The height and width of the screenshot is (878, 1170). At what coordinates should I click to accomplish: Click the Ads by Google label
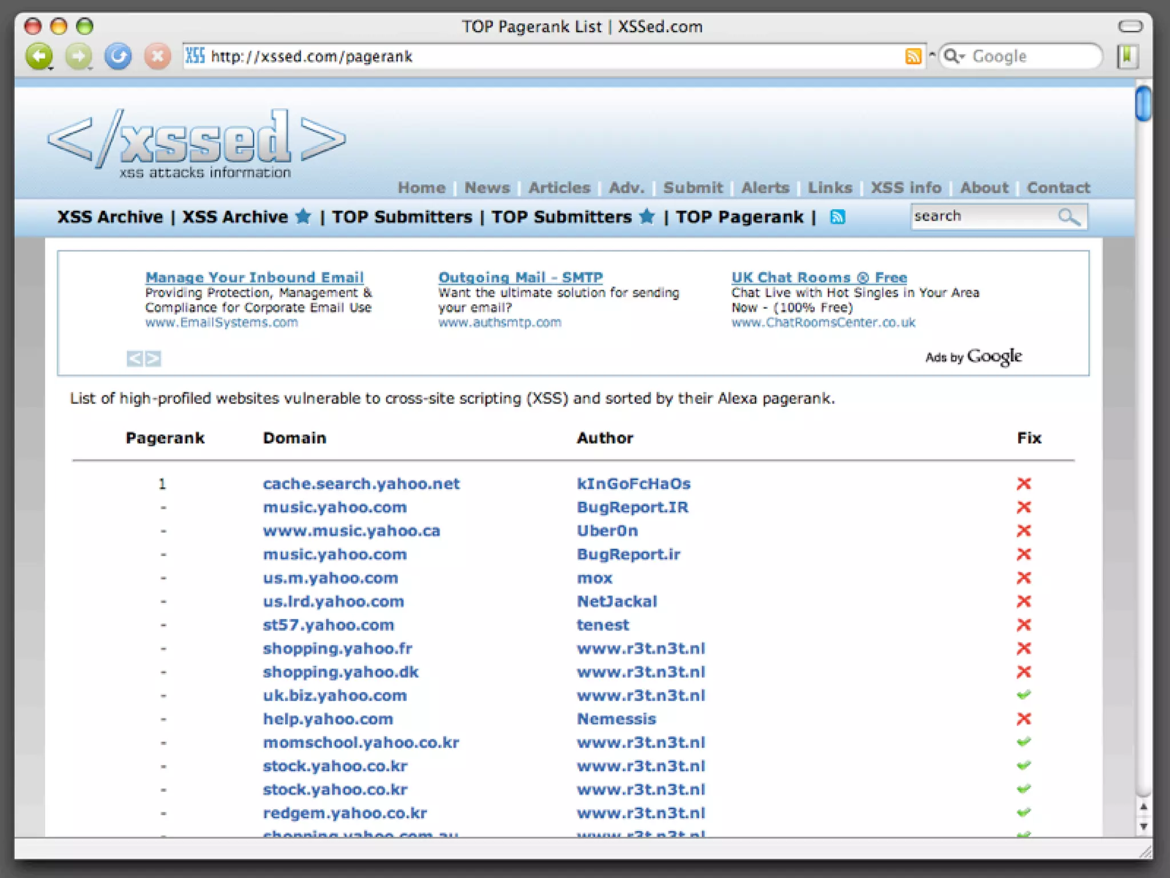tap(973, 357)
